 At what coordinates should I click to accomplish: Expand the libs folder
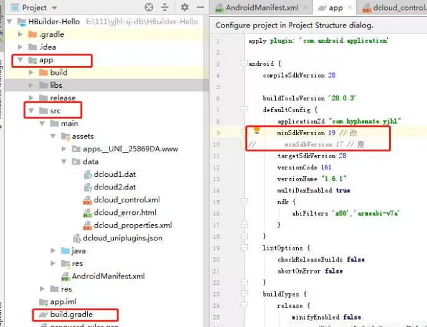(x=31, y=85)
